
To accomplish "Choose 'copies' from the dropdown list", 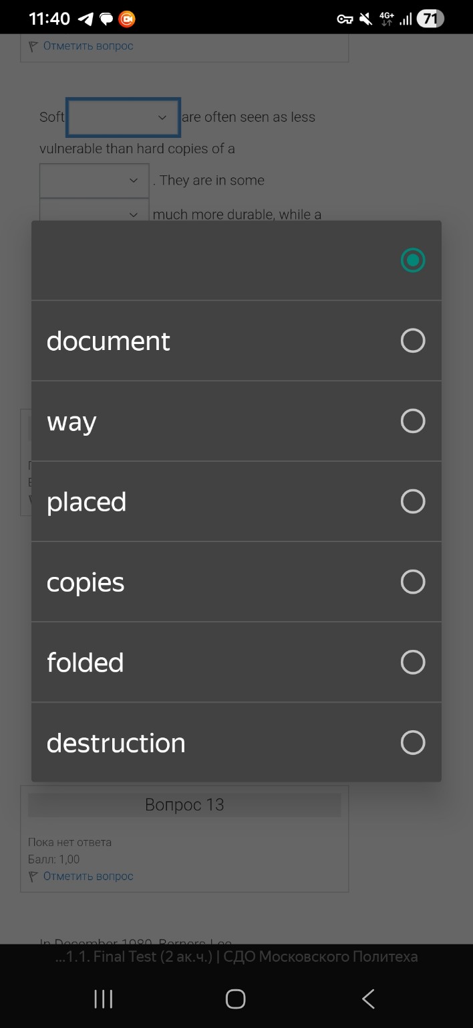I will (412, 582).
